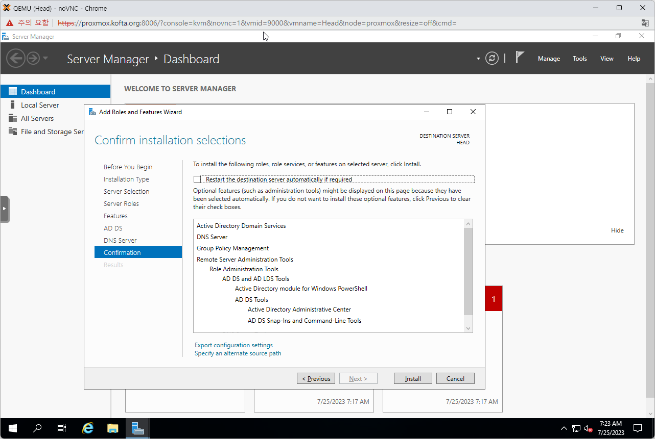Open the notifications flag in Server Manager

[x=519, y=57]
